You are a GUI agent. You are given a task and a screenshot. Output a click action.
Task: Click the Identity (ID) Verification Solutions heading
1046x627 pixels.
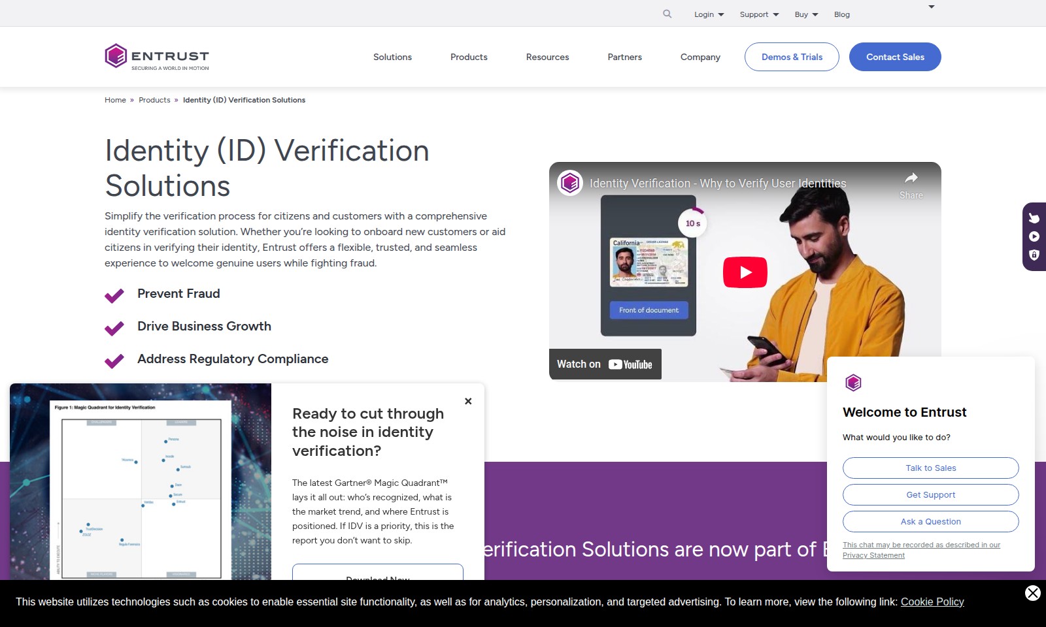point(267,168)
